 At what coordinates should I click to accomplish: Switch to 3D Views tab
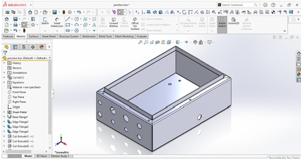tap(42, 156)
